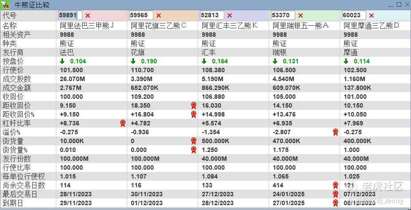Click the volume value 26.070M
The width and height of the screenshot is (411, 210).
pyautogui.click(x=73, y=79)
